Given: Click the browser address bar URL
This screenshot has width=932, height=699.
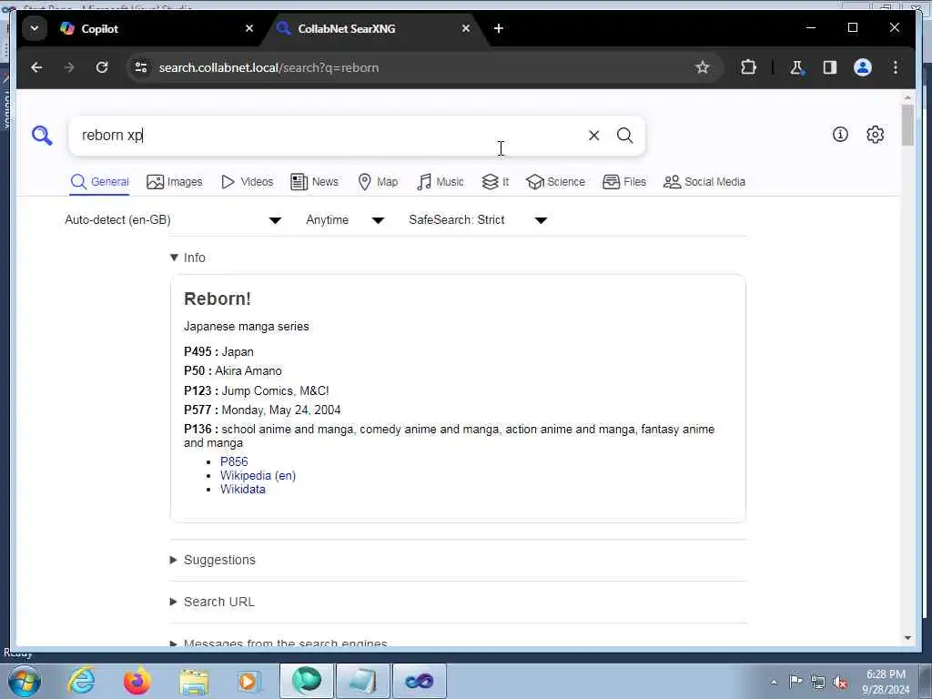Looking at the screenshot, I should click(x=268, y=67).
